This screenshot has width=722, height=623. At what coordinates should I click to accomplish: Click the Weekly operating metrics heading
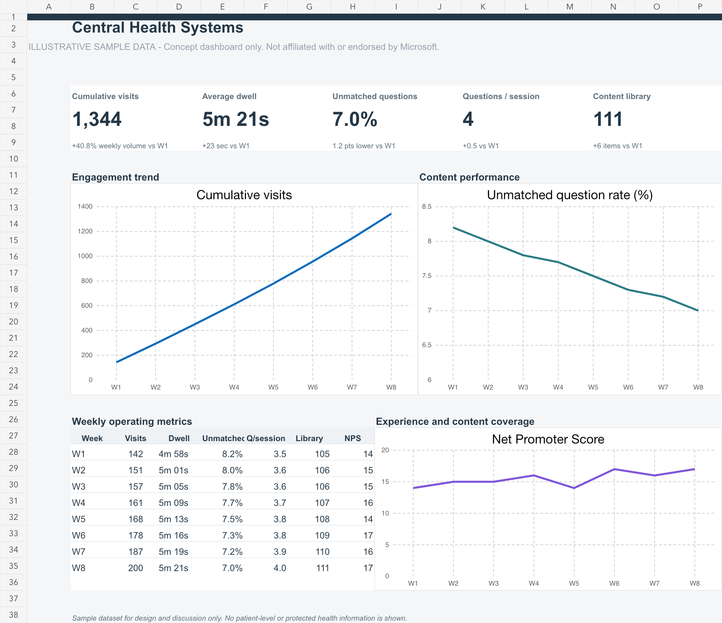coord(132,421)
